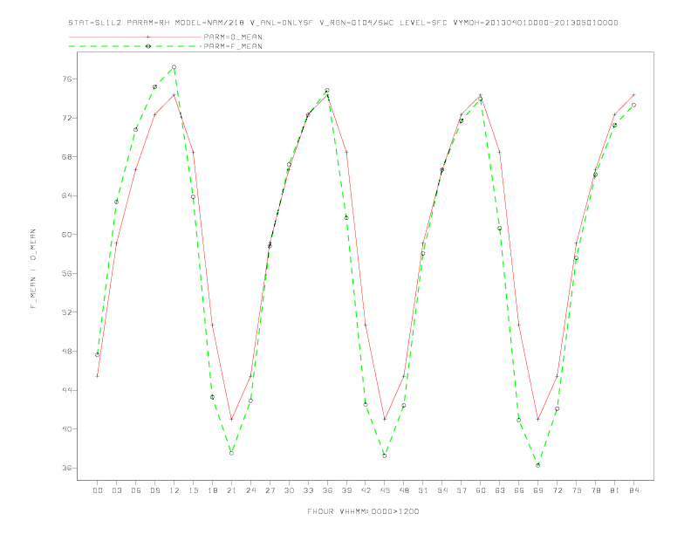This screenshot has width=691, height=534.
Task: Click x-axis tick label 57
Action: tap(462, 490)
